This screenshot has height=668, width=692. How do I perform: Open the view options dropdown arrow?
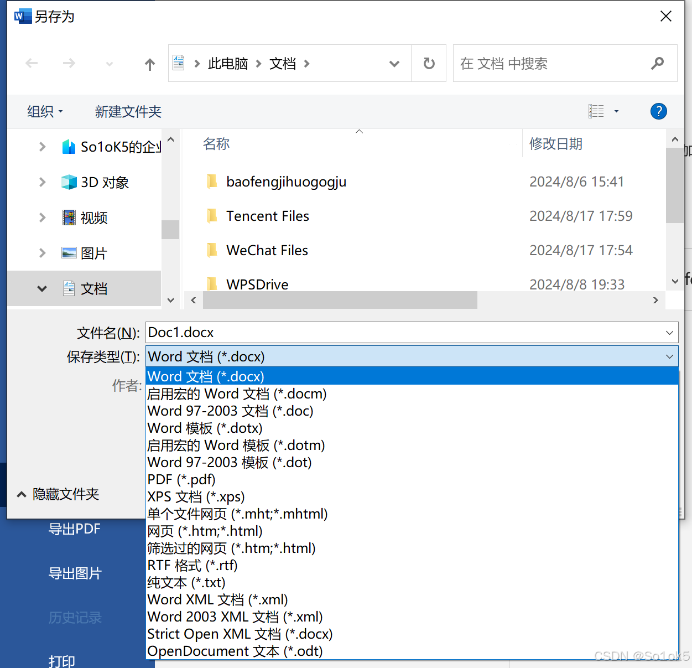coord(616,111)
